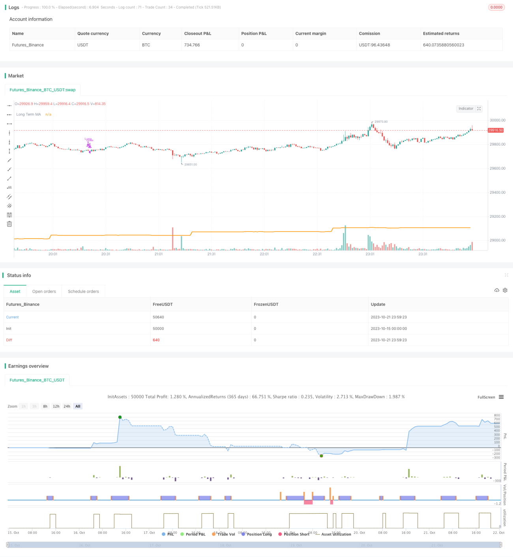Toggle Position Short series in legend
The height and width of the screenshot is (557, 513).
coord(294,534)
